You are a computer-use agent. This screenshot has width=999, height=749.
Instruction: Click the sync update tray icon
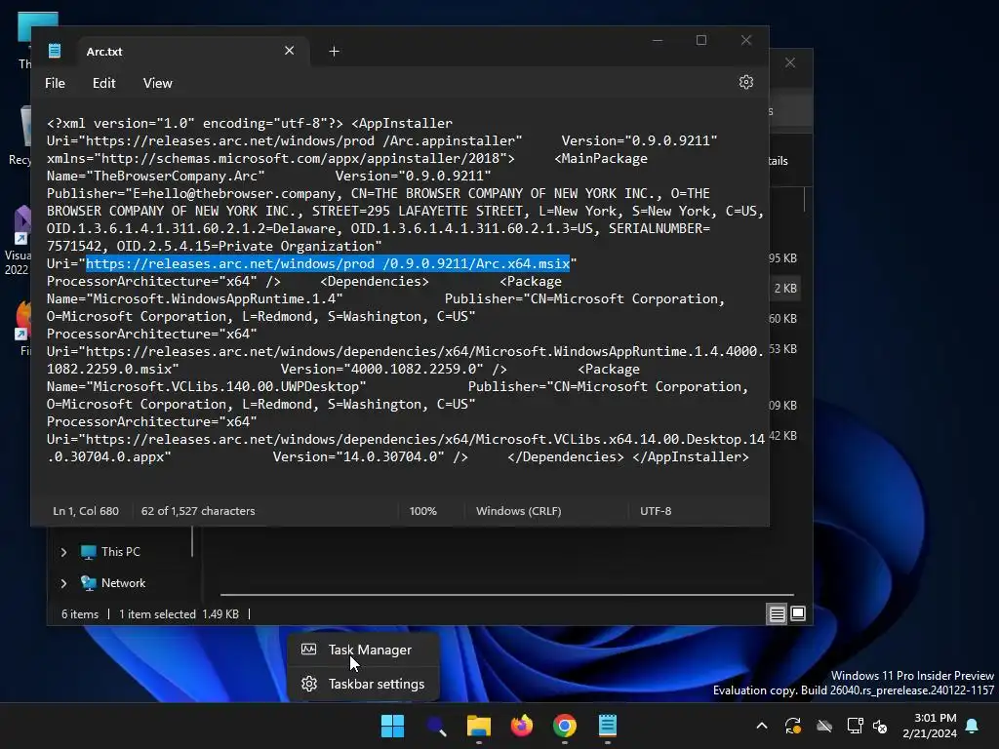point(793,726)
